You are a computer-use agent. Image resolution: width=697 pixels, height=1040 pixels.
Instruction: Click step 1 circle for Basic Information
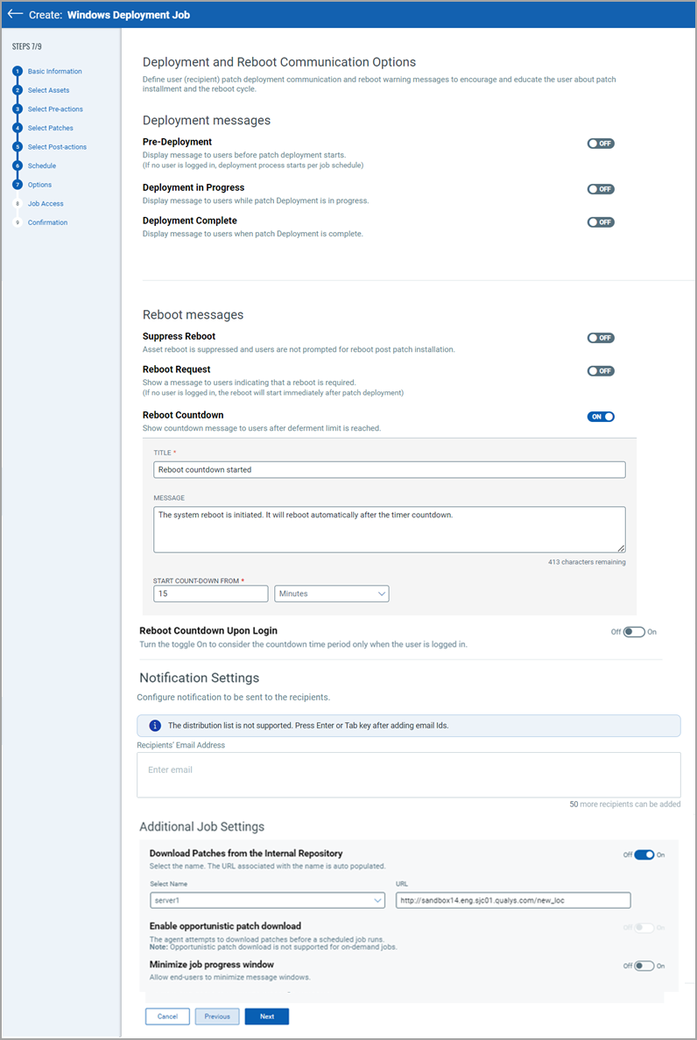point(18,72)
